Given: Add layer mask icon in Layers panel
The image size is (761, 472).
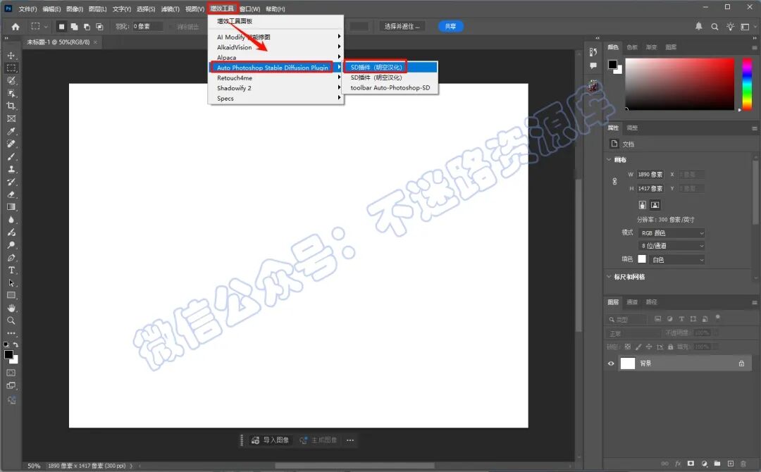Looking at the screenshot, I should [691, 464].
